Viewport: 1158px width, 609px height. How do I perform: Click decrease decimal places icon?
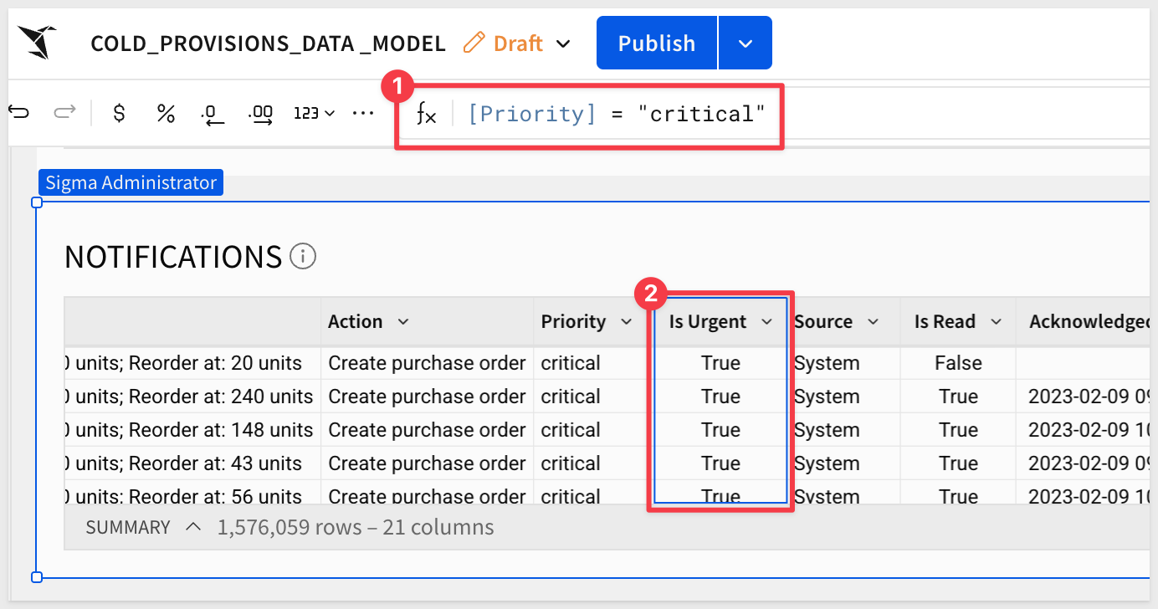coord(213,114)
